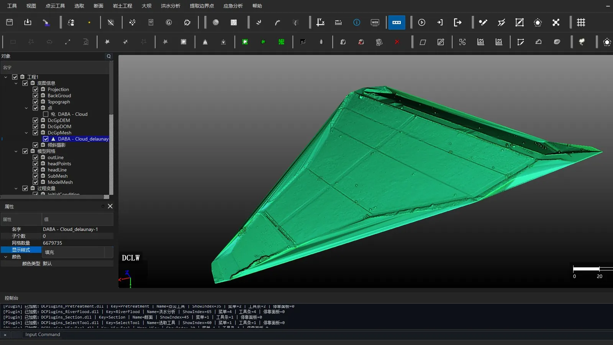Screen dimensions: 613x345
Task: Click the dotted pentagon icon in top toolbar
Action: (x=538, y=22)
